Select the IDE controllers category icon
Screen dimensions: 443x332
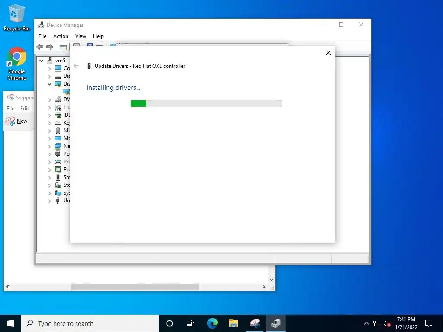click(x=58, y=115)
